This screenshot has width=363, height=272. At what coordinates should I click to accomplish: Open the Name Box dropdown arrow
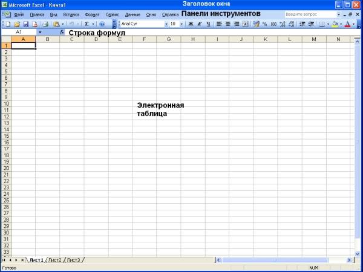(40, 32)
